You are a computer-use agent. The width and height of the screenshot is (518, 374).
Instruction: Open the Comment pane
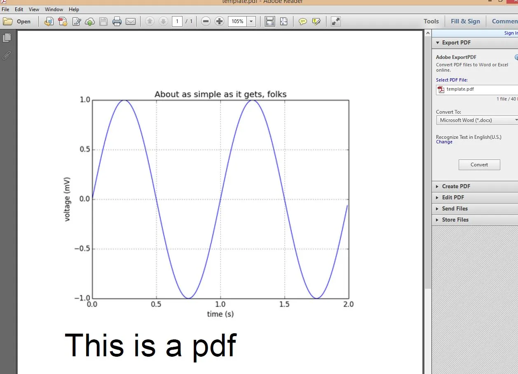click(504, 21)
